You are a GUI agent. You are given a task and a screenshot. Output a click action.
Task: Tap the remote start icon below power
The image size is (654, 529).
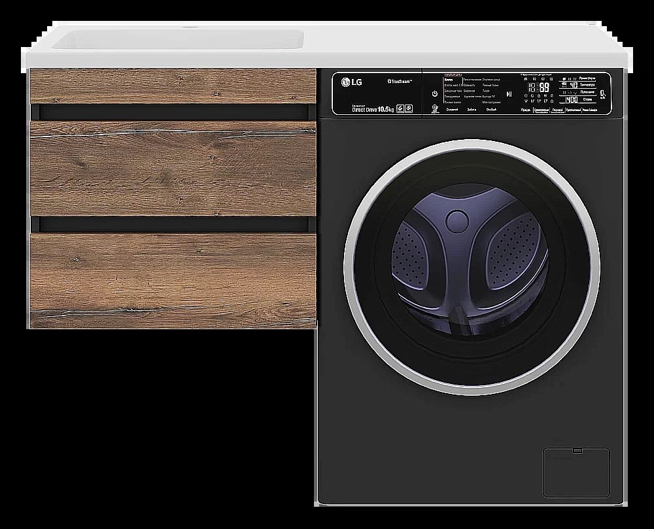[x=434, y=107]
